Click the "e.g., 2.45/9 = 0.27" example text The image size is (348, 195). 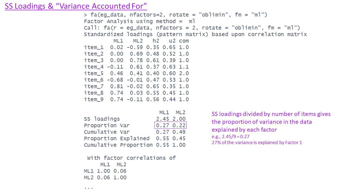coord(231,137)
